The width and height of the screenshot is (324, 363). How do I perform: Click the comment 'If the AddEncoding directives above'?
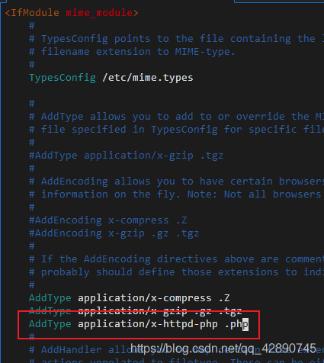click(x=177, y=259)
